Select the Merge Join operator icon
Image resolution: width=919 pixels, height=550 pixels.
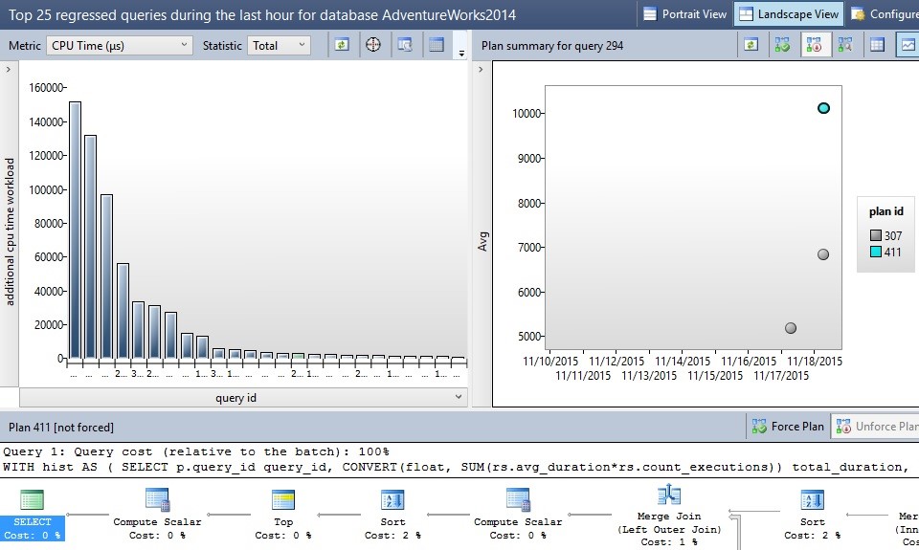pos(668,496)
